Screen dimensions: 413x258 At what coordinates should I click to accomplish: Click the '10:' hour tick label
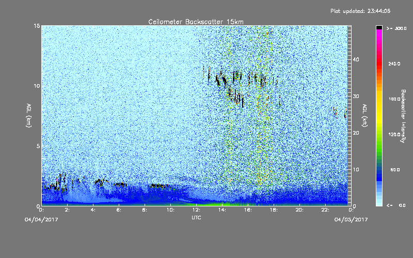[x=171, y=210]
